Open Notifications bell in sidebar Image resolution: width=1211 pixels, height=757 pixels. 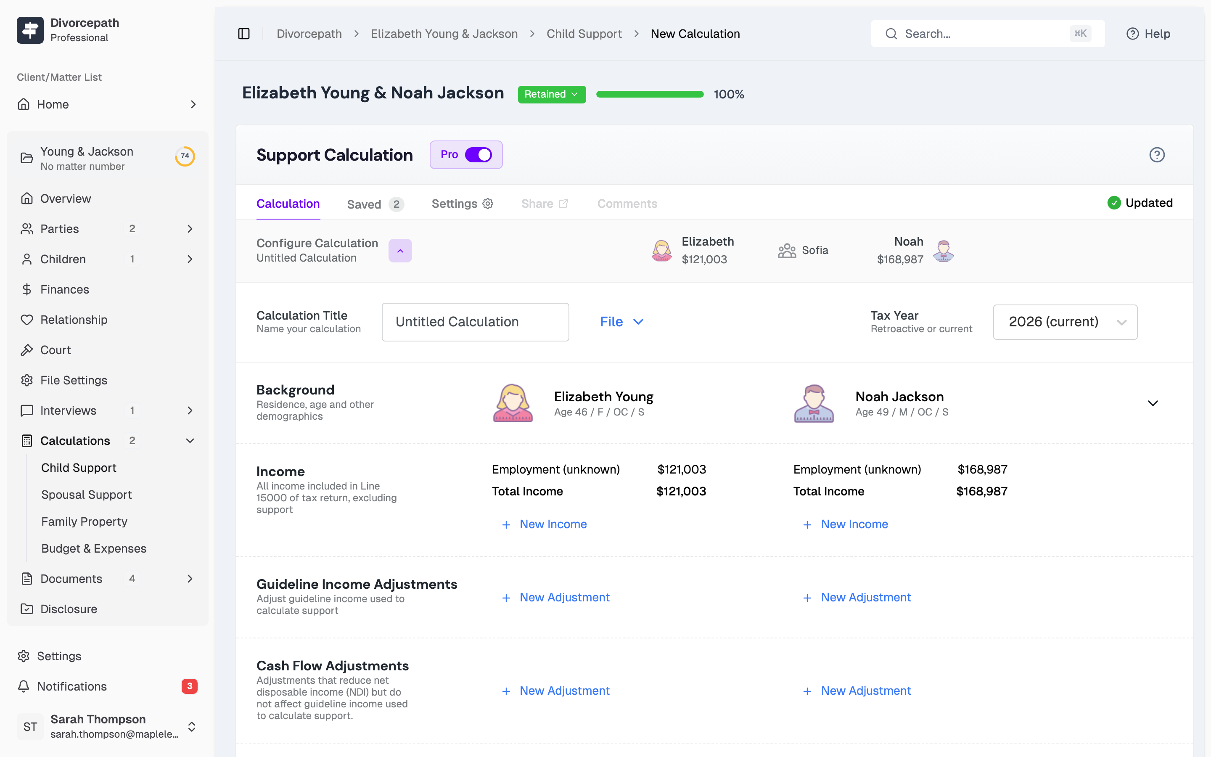click(x=71, y=686)
